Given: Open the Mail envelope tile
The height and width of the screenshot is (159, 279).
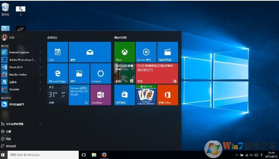Looking at the screenshot, I should click(90, 52).
